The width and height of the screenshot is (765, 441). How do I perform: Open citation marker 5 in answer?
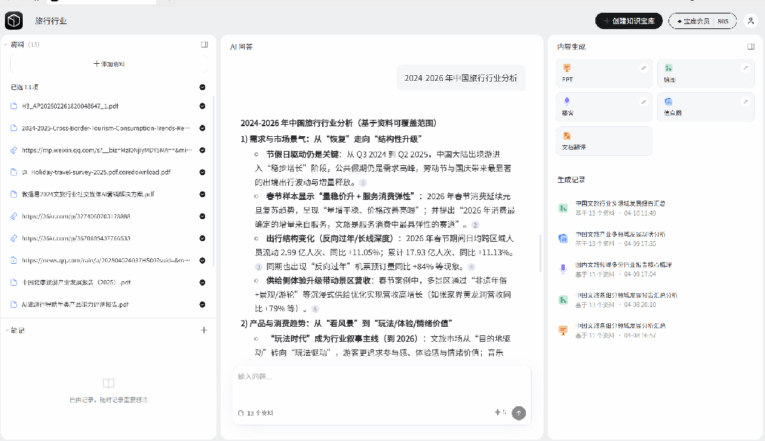pyautogui.click(x=315, y=309)
